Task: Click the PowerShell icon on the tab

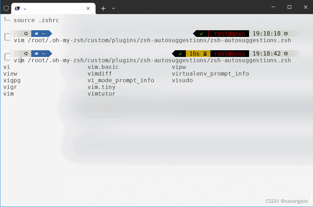Action: [x=17, y=8]
